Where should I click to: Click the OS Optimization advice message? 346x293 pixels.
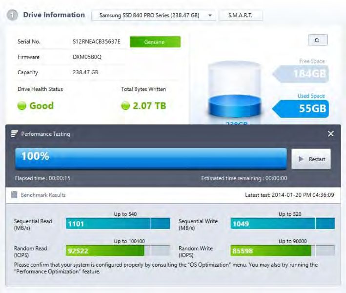click(166, 268)
